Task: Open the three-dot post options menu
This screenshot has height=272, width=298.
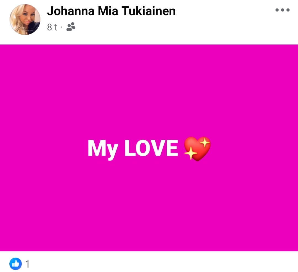Action: tap(283, 10)
